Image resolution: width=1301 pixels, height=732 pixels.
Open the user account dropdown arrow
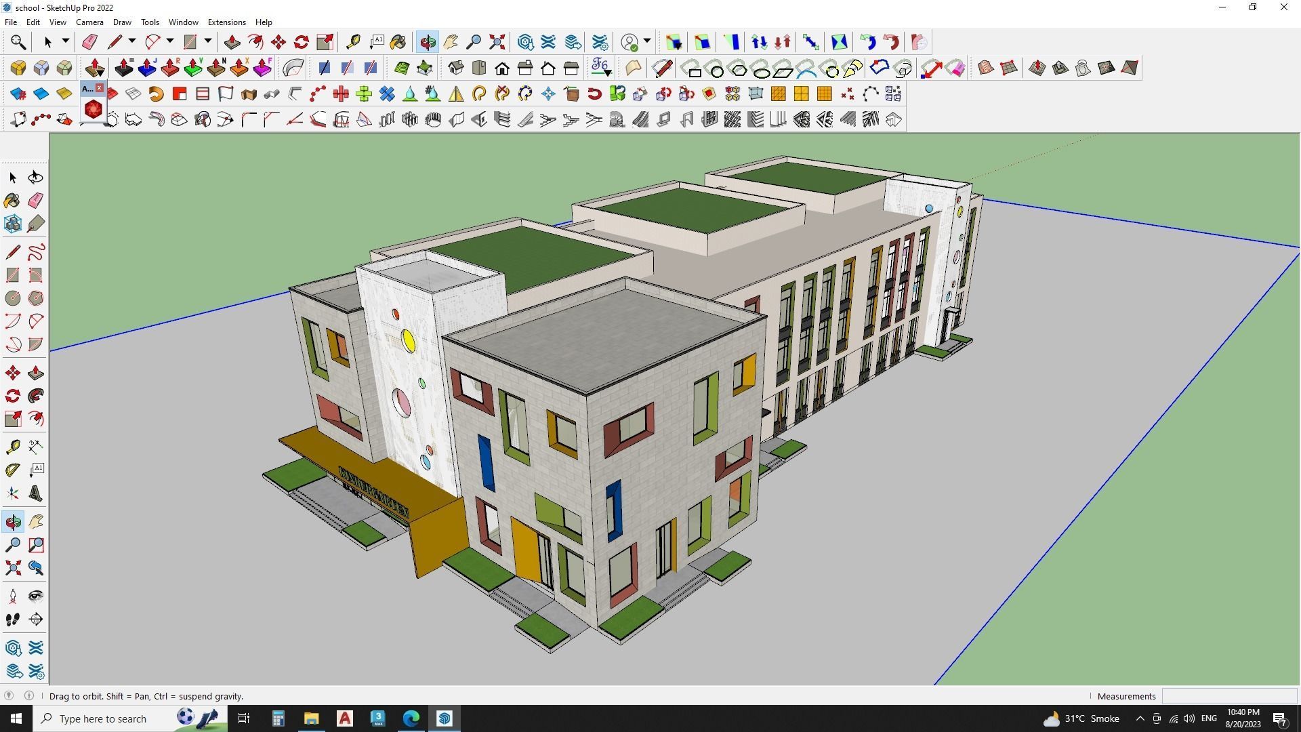[x=647, y=41]
